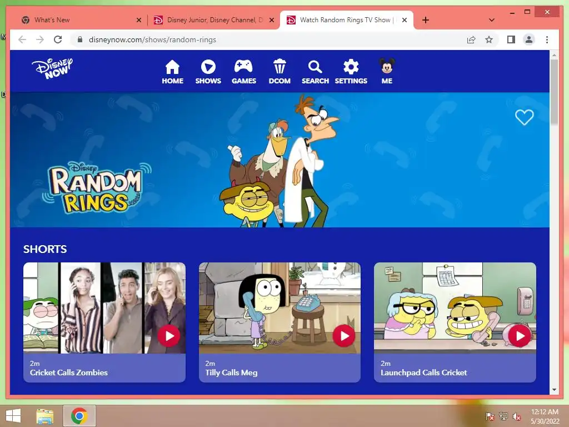Click the Random Rings show logo
Image resolution: width=569 pixels, height=427 pixels.
coord(97,188)
